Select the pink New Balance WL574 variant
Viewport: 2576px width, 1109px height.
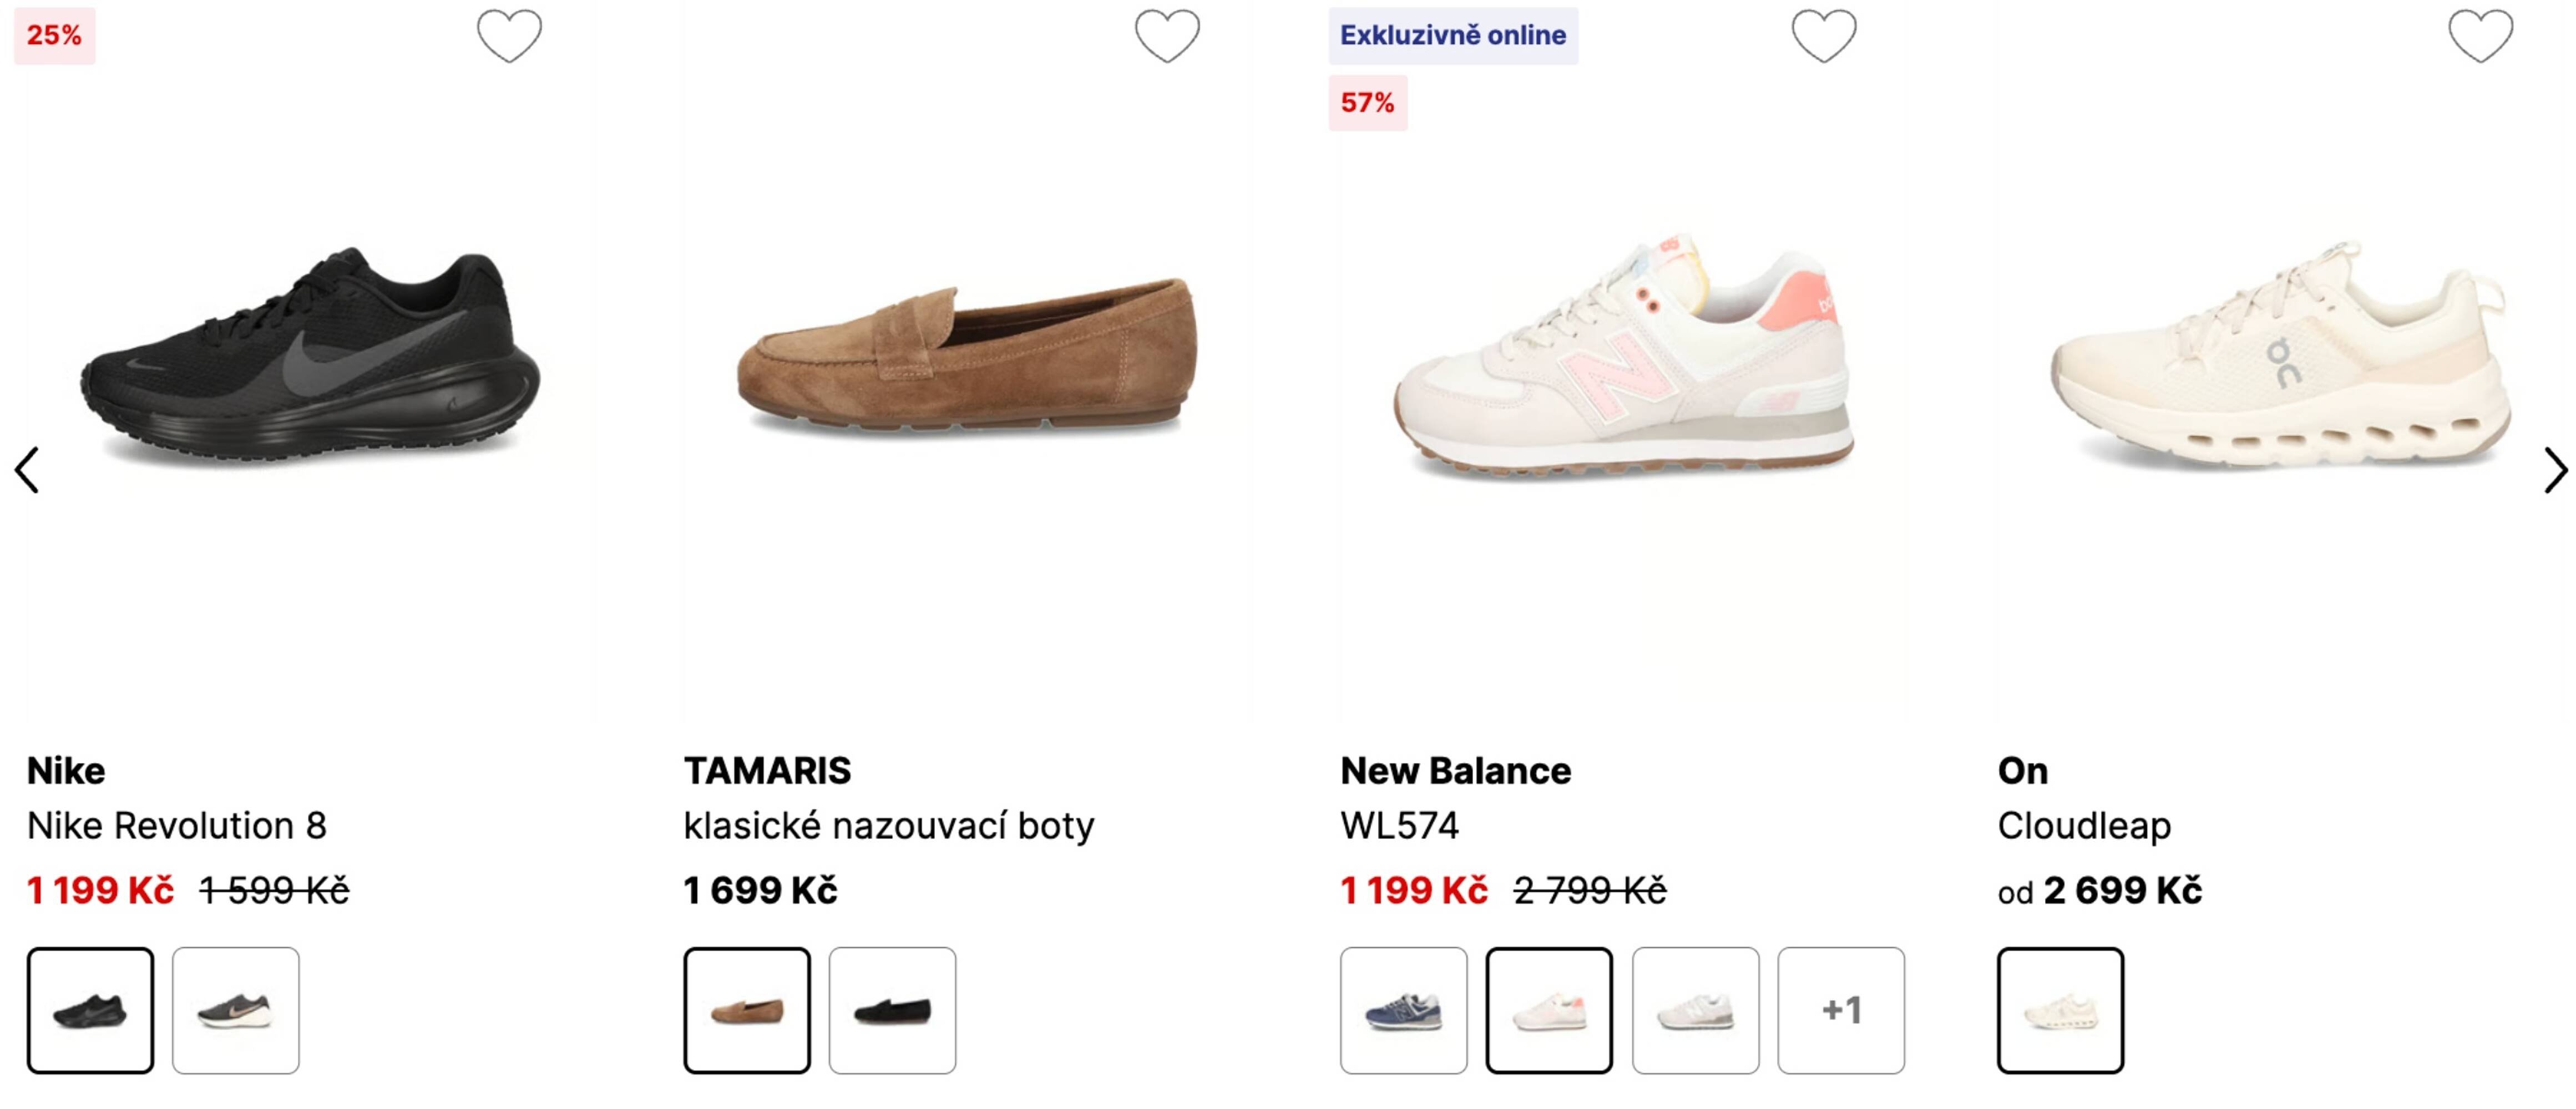pos(1549,1010)
